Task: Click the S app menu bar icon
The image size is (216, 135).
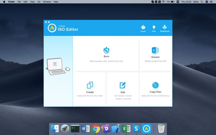Action: 178,2
